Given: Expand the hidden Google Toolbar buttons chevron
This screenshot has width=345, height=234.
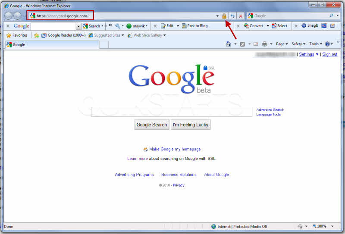Looking at the screenshot, I should click(110, 25).
